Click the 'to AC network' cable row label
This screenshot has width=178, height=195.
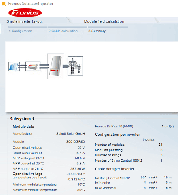pos(106,188)
